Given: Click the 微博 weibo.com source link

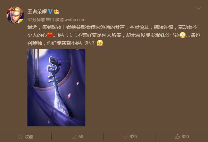Looking at the screenshot, I should pos(70,20).
